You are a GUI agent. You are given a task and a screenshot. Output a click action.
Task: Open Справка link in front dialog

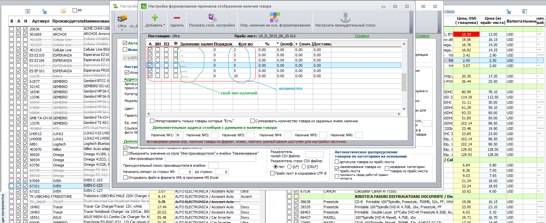362,36
